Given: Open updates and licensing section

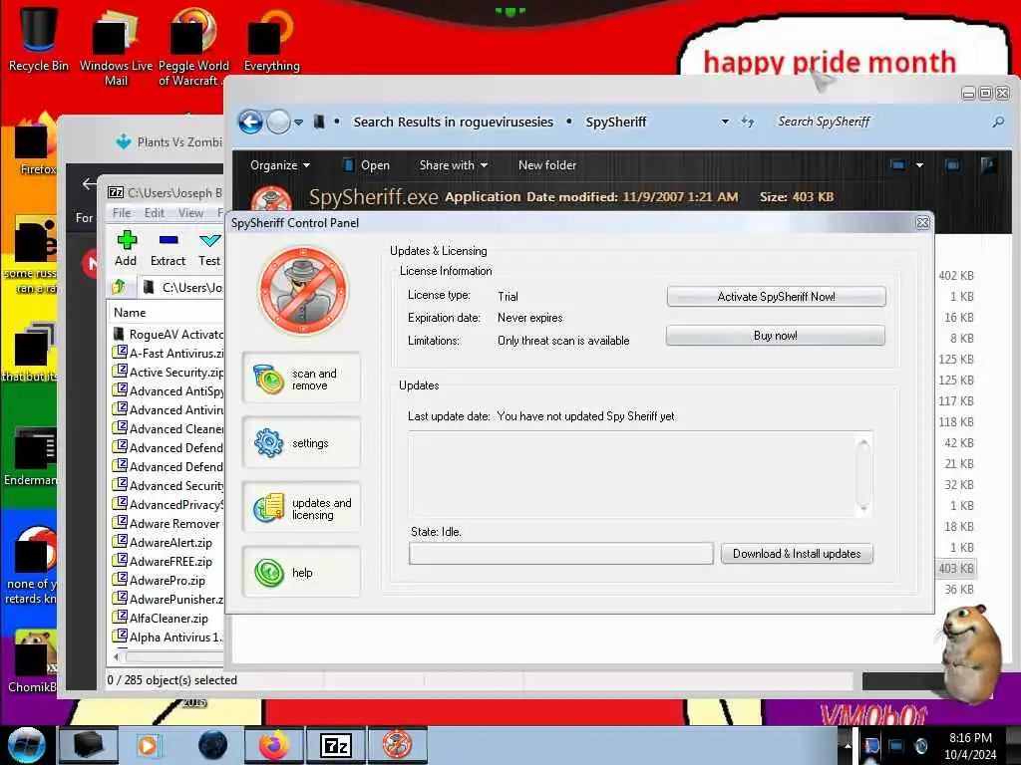Looking at the screenshot, I should [x=301, y=508].
